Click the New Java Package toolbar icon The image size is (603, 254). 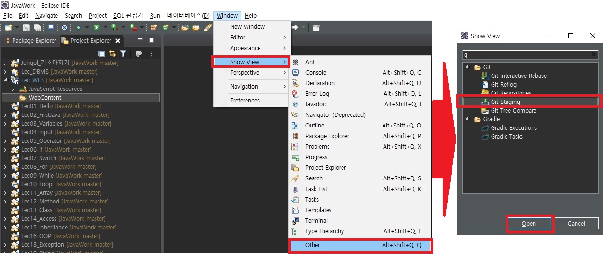153,27
